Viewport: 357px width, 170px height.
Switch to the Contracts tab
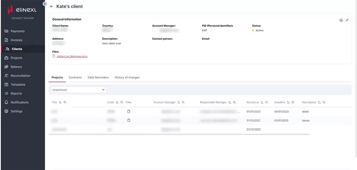75,77
